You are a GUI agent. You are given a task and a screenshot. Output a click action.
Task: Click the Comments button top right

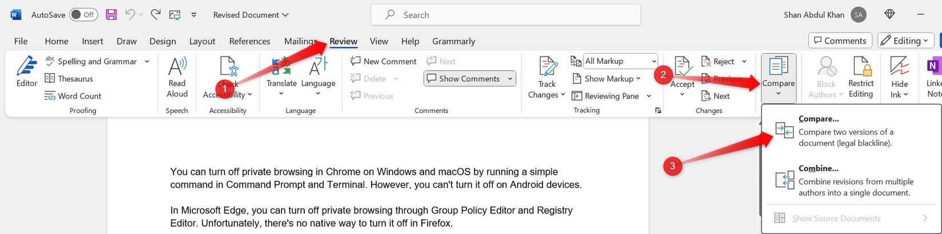click(840, 41)
